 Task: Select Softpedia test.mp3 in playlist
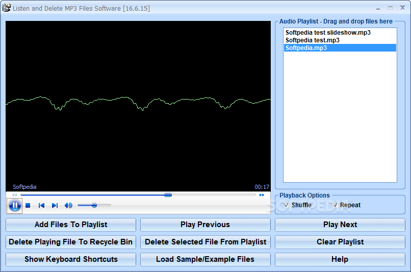tap(340, 40)
